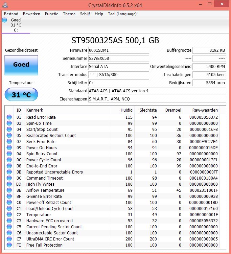Click the Serienummer field S2WEX658
Screen dimensions: 231x254
(119, 59)
